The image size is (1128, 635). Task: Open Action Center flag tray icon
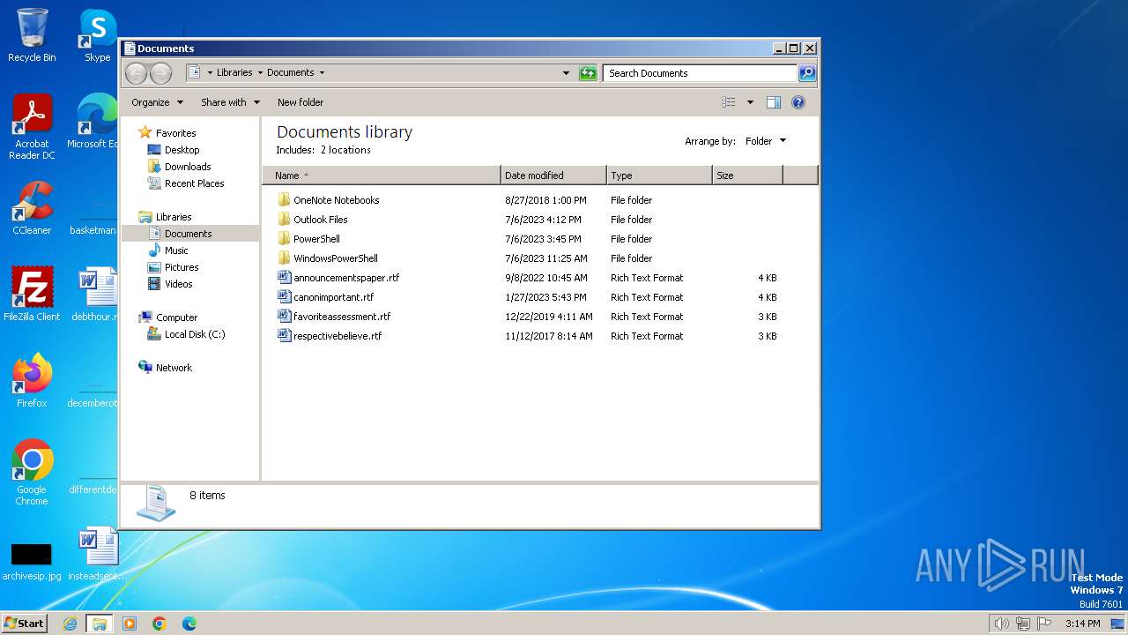tap(1045, 624)
